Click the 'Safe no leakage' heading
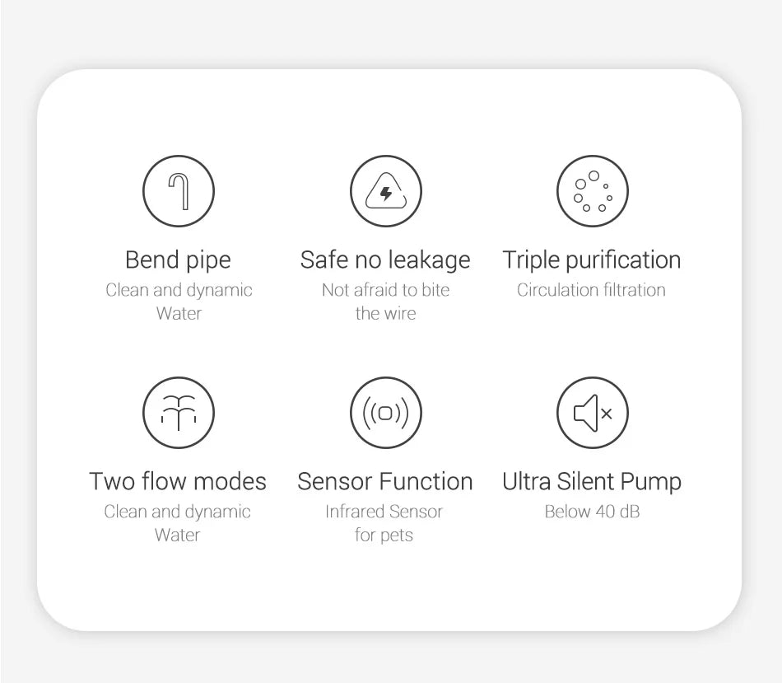 click(385, 260)
